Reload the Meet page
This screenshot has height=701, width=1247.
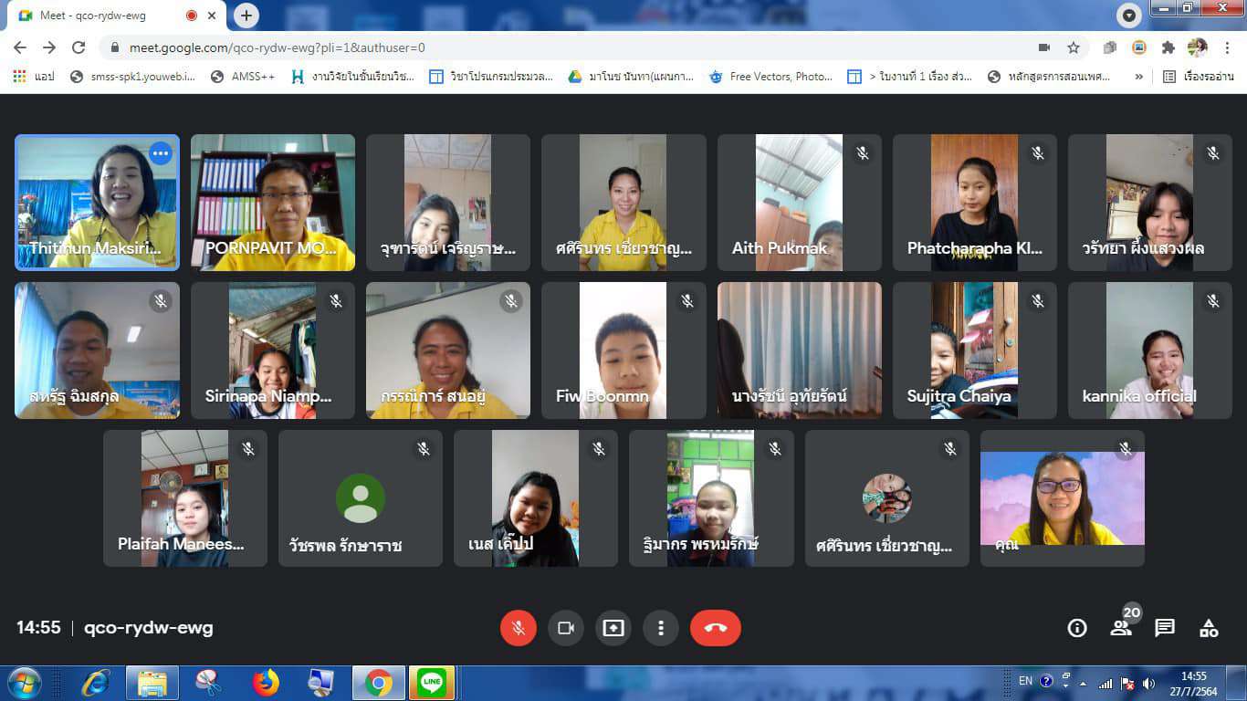coord(79,47)
